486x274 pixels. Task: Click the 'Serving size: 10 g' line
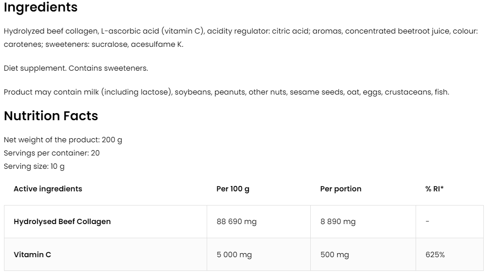(x=34, y=167)
